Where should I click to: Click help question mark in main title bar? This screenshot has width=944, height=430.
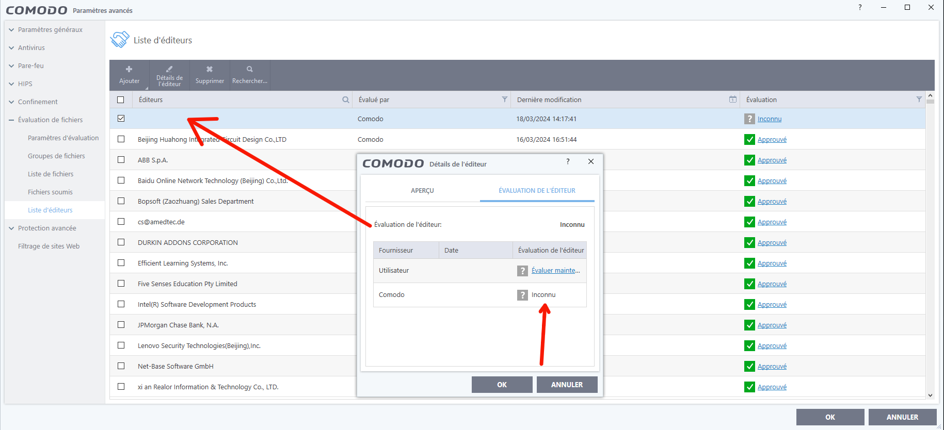click(x=860, y=7)
